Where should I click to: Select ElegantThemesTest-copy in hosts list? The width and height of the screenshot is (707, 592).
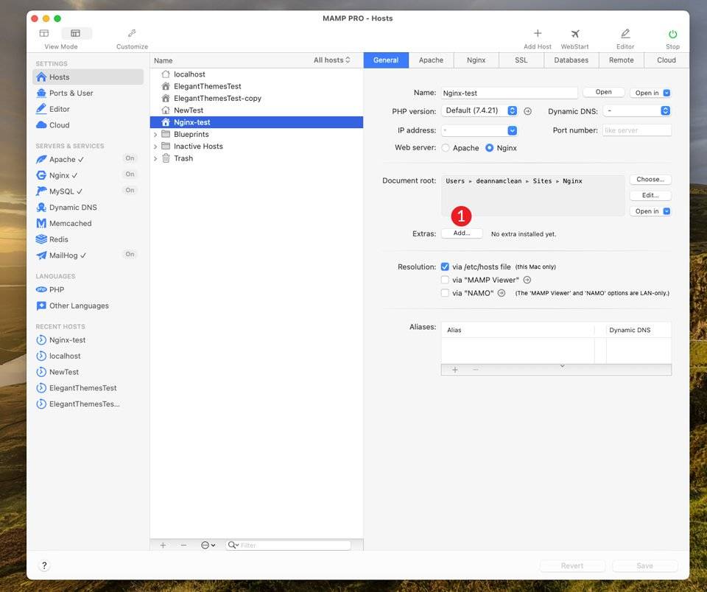pos(217,99)
